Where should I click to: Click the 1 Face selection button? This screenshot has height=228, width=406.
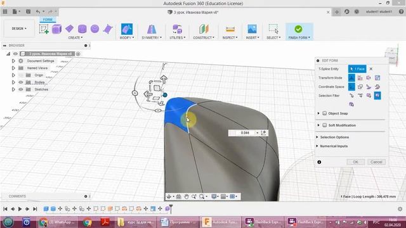(357, 69)
